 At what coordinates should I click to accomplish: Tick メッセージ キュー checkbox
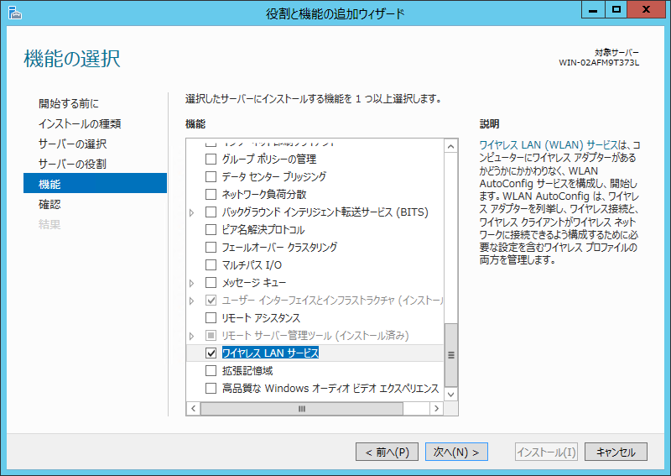click(211, 283)
